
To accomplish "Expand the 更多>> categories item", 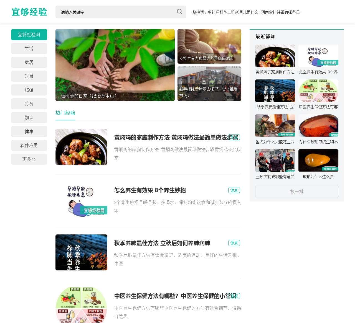I will point(29,159).
